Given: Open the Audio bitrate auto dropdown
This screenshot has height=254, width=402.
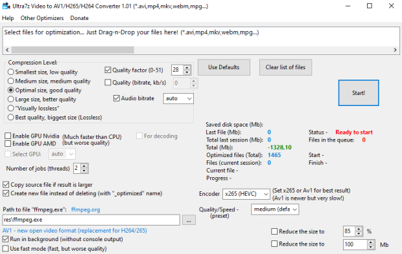Looking at the screenshot, I should coord(178,99).
